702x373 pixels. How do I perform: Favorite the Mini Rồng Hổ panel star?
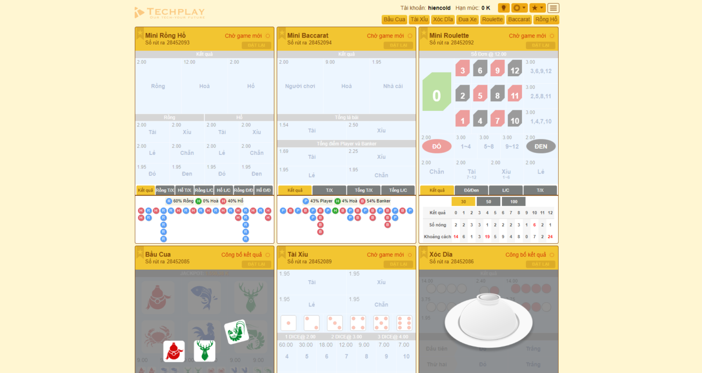point(140,34)
